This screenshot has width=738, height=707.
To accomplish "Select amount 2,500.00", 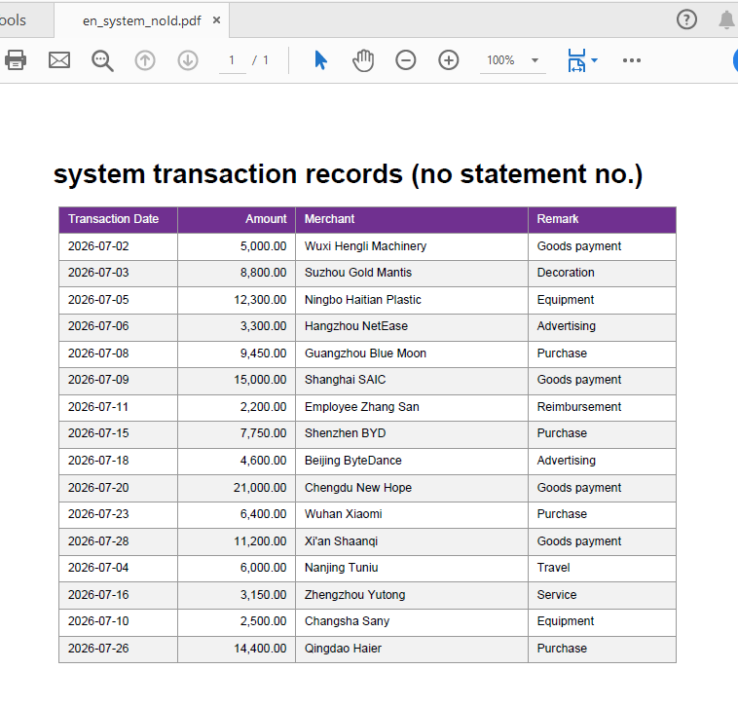I will point(263,622).
